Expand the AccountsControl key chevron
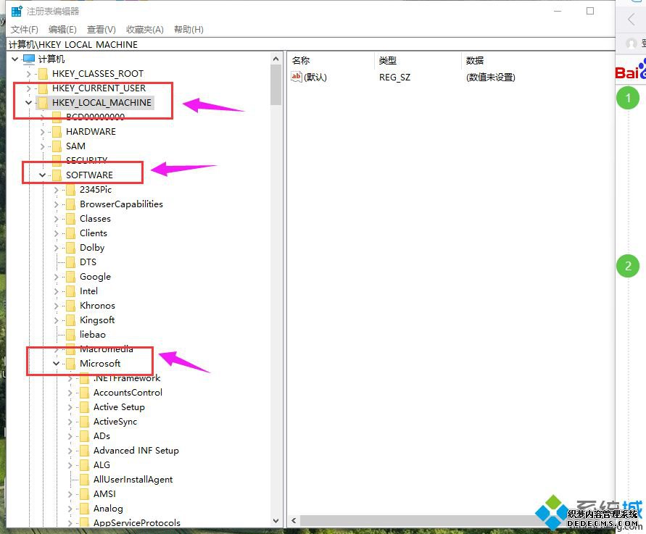Viewport: 646px width, 534px height. tap(70, 393)
